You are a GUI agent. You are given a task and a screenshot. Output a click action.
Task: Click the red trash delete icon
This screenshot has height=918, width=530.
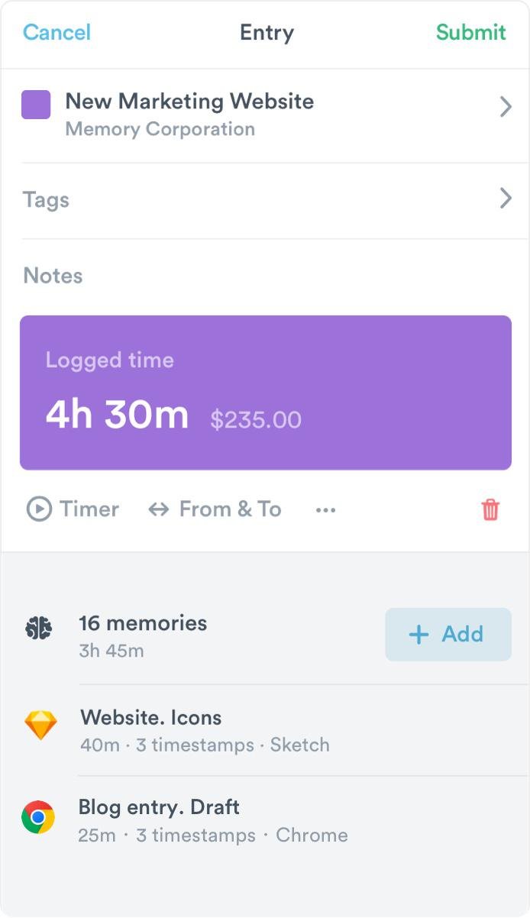490,509
